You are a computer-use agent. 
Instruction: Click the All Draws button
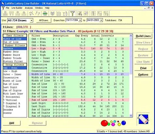(x=43, y=20)
